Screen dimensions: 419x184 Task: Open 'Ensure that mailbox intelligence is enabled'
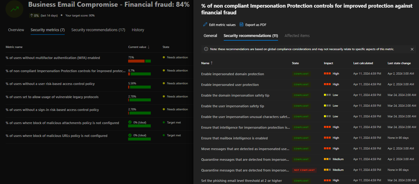234,138
